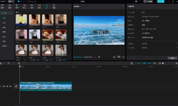Screen dimensions: 178x106
Task: Open the Stickers tab
Action: tap(24, 6)
